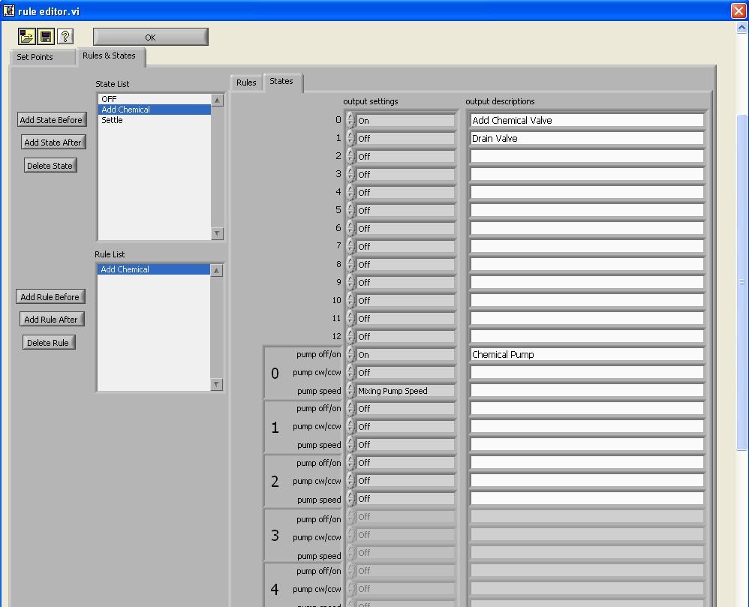Click the window's vertical scrollbar up arrow

(x=741, y=28)
